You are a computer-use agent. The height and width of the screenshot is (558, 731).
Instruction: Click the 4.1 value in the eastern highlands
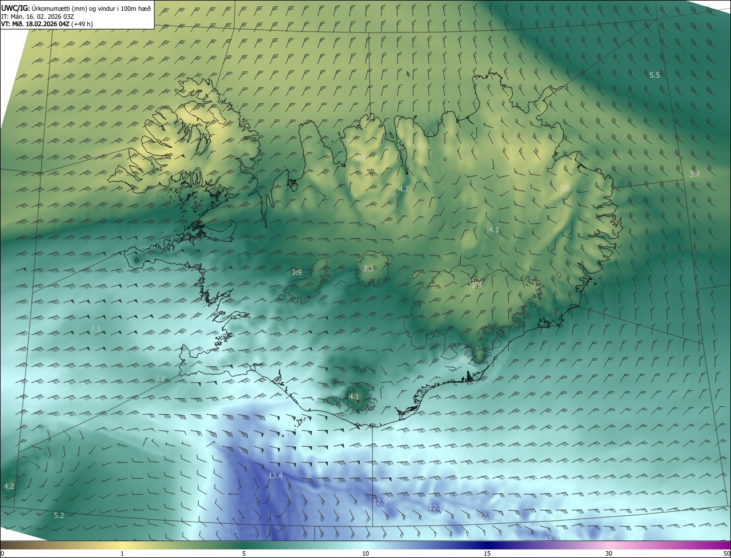[494, 229]
